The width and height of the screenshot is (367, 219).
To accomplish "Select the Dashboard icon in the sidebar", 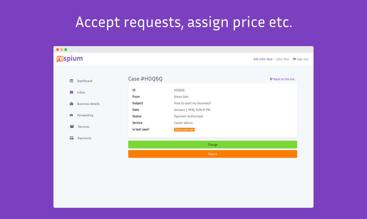I will [71, 81].
